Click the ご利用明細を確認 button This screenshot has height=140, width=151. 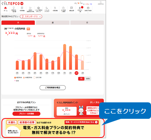coord(53,88)
